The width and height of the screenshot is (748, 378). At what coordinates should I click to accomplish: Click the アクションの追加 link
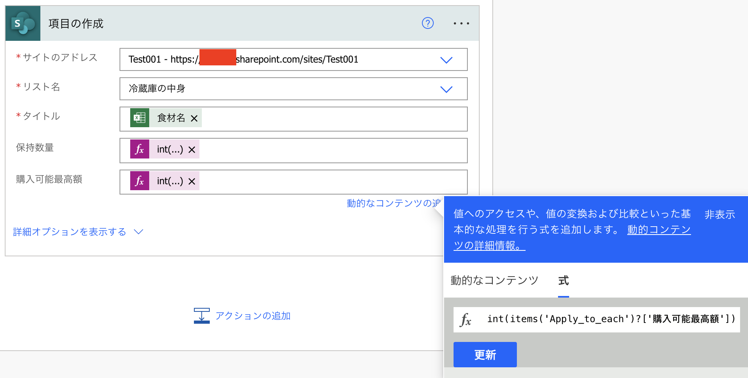(x=253, y=316)
